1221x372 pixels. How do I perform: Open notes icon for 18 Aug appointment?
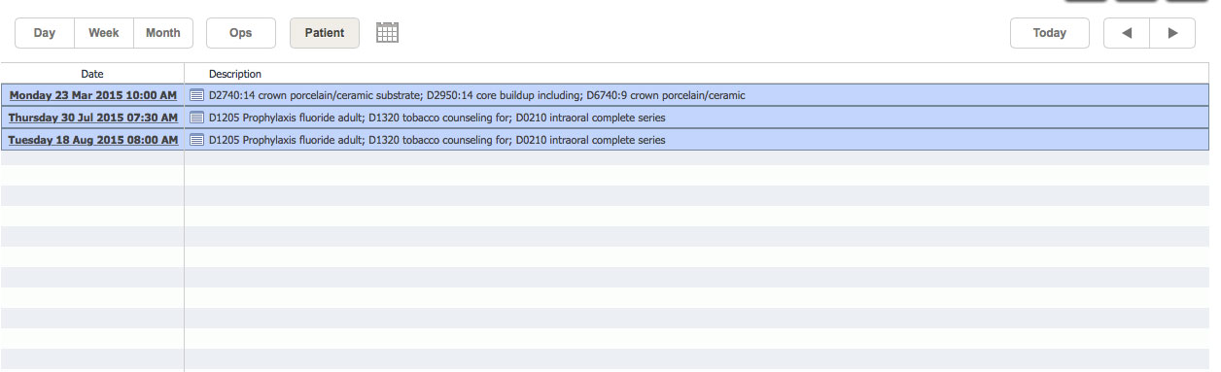click(196, 140)
